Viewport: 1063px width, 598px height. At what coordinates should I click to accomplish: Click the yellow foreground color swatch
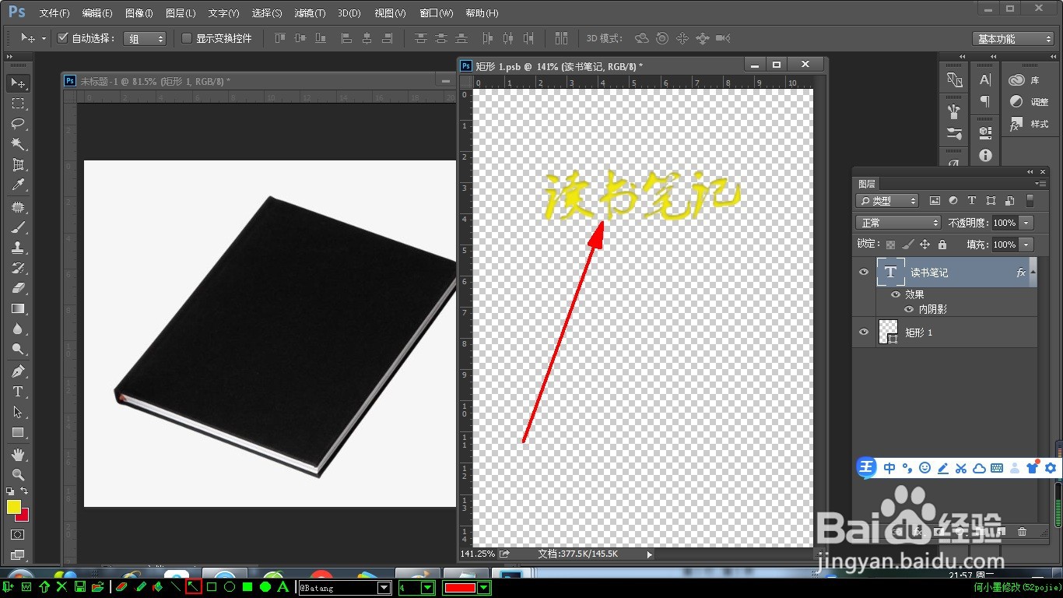pos(14,507)
